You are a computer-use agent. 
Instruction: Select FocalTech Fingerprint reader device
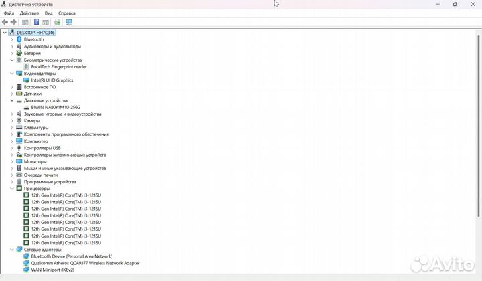point(59,67)
